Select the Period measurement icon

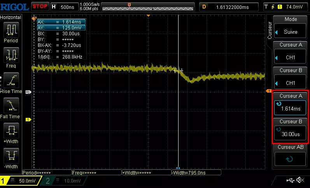[x=11, y=30]
